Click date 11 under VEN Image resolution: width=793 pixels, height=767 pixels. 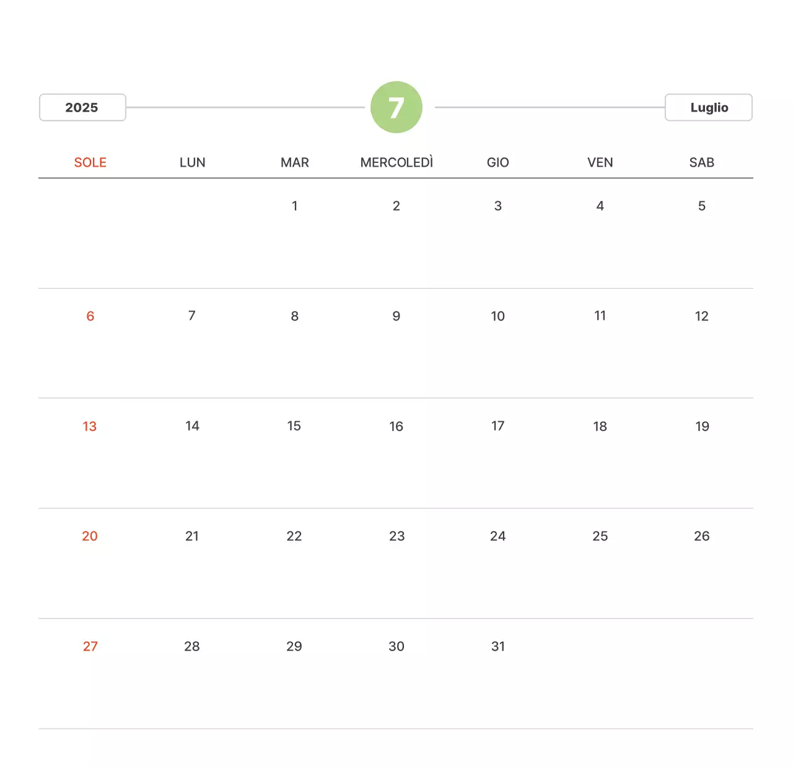[600, 316]
